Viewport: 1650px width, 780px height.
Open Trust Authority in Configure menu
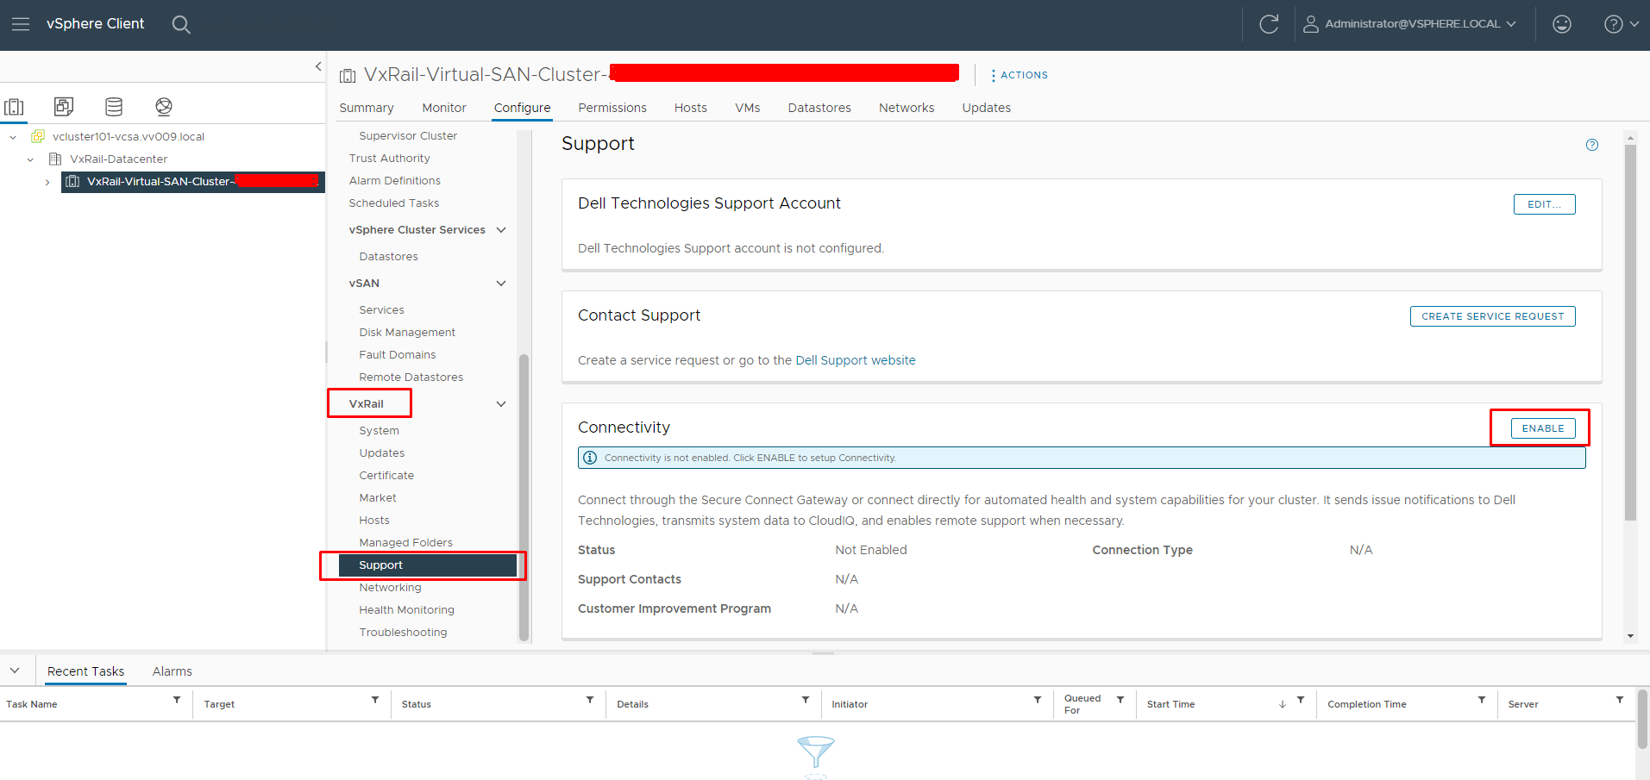coord(390,159)
